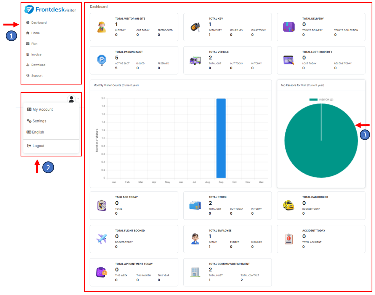The height and width of the screenshot is (295, 375).
Task: Open the user avatar dropdown menu
Action: click(x=72, y=99)
